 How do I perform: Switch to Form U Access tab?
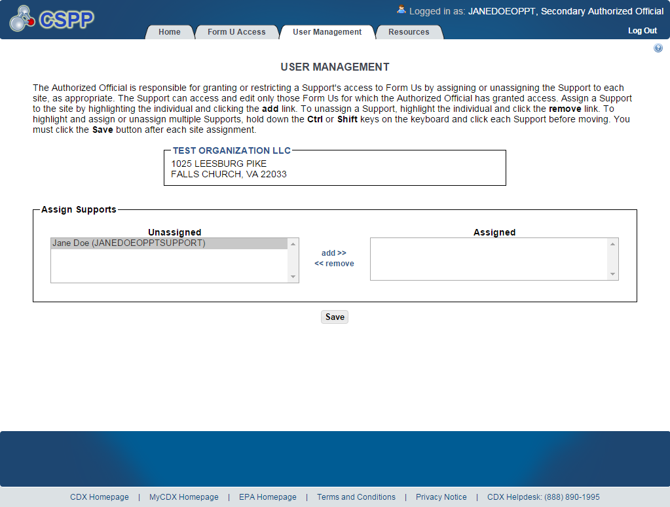tap(236, 32)
